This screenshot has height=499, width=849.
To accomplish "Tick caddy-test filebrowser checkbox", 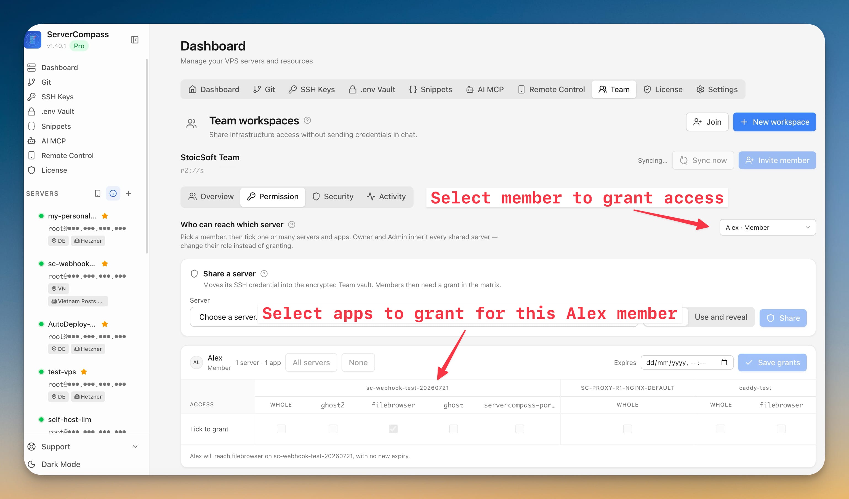I will coord(781,429).
